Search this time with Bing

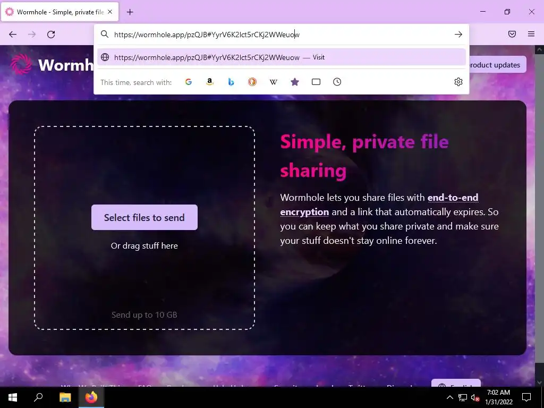click(231, 82)
